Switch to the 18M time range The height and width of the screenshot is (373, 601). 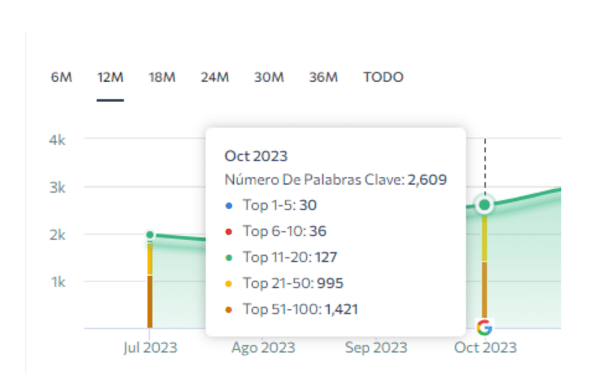pos(162,77)
